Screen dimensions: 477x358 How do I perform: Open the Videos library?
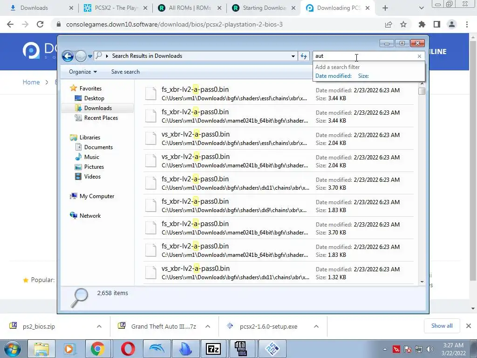coord(92,177)
